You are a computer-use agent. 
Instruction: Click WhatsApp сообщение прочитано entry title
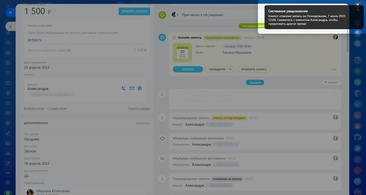(x=198, y=138)
